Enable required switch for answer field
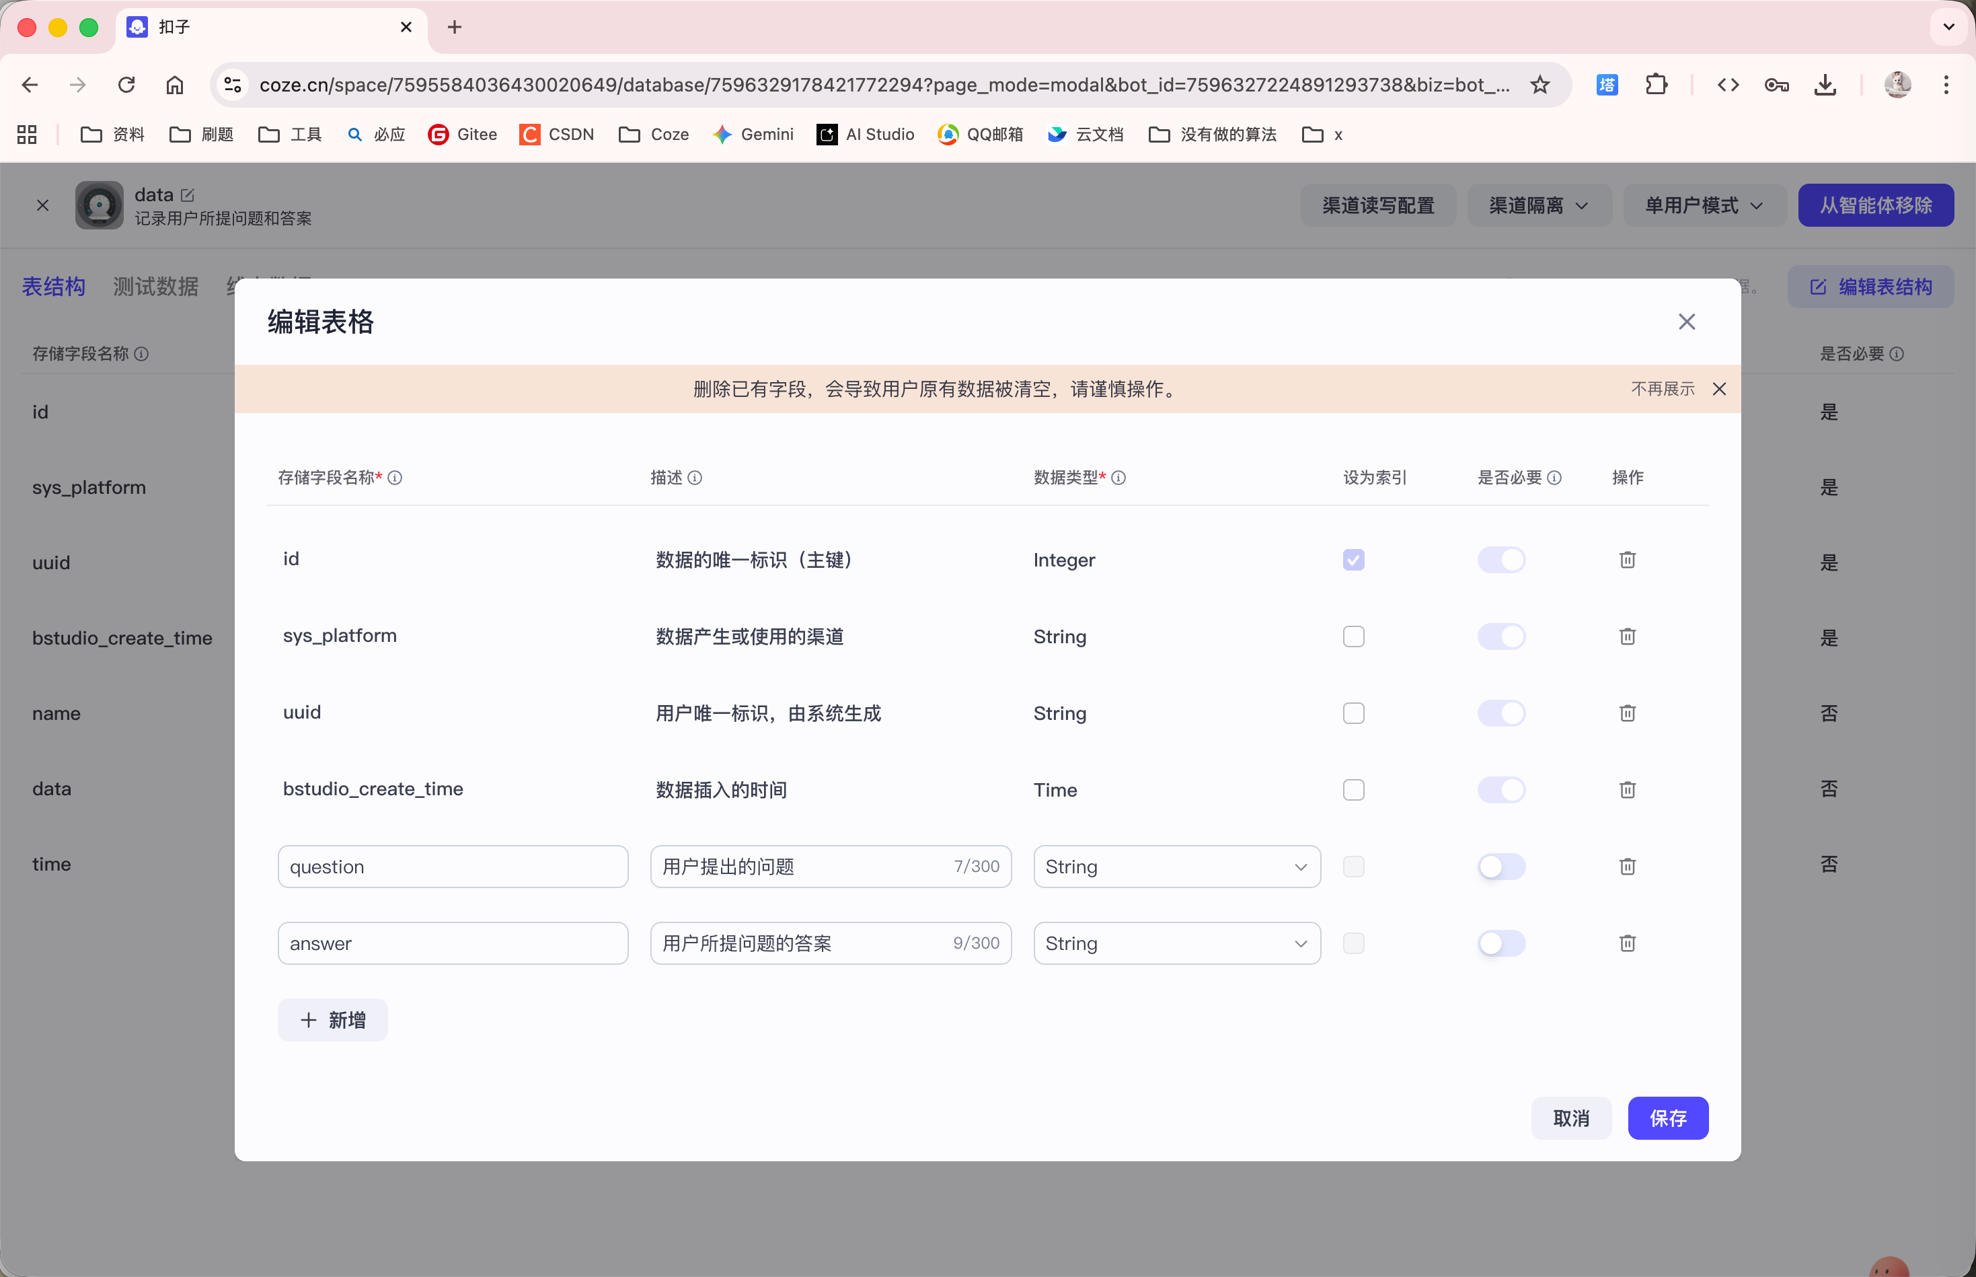 pyautogui.click(x=1500, y=943)
